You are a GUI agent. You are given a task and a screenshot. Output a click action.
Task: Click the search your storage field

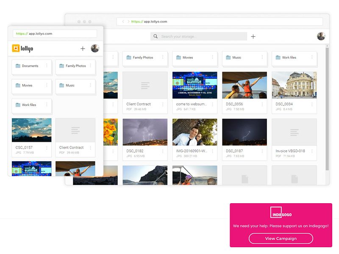click(x=199, y=36)
